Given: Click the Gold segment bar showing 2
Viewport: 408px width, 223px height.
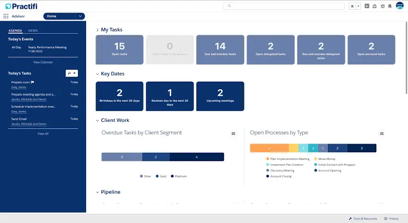Looking at the screenshot, I should coord(156,157).
